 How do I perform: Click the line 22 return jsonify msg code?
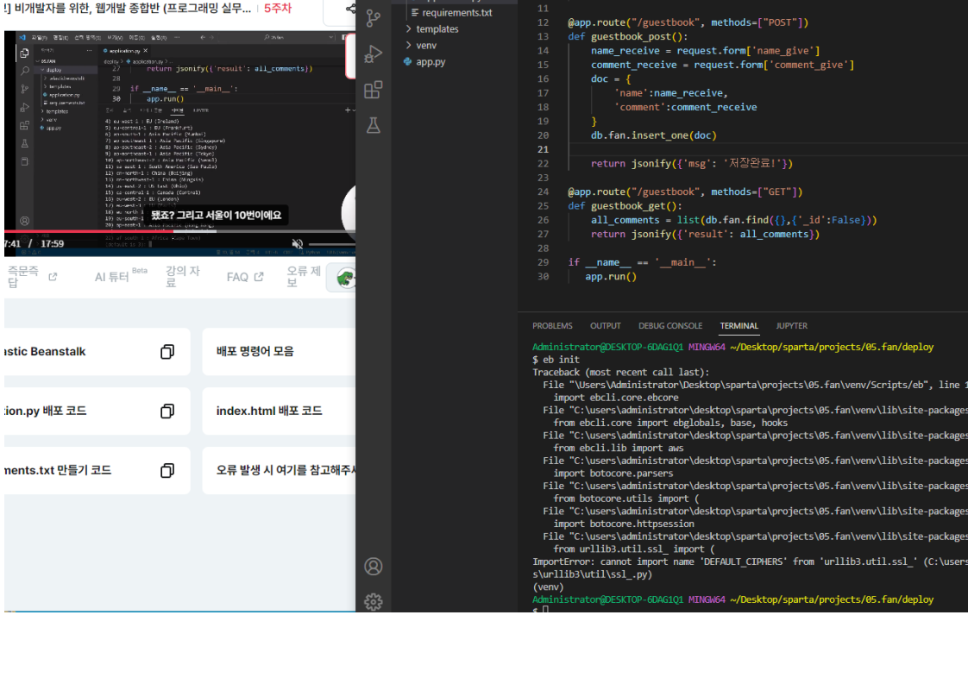[691, 164]
